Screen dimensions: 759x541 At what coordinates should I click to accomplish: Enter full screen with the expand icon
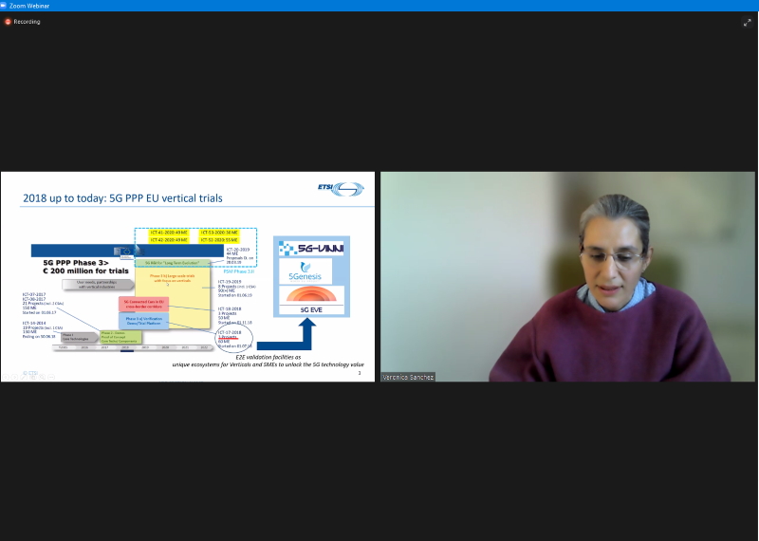[x=747, y=22]
